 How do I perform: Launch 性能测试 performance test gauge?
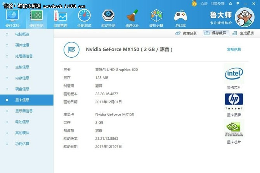click(x=84, y=18)
